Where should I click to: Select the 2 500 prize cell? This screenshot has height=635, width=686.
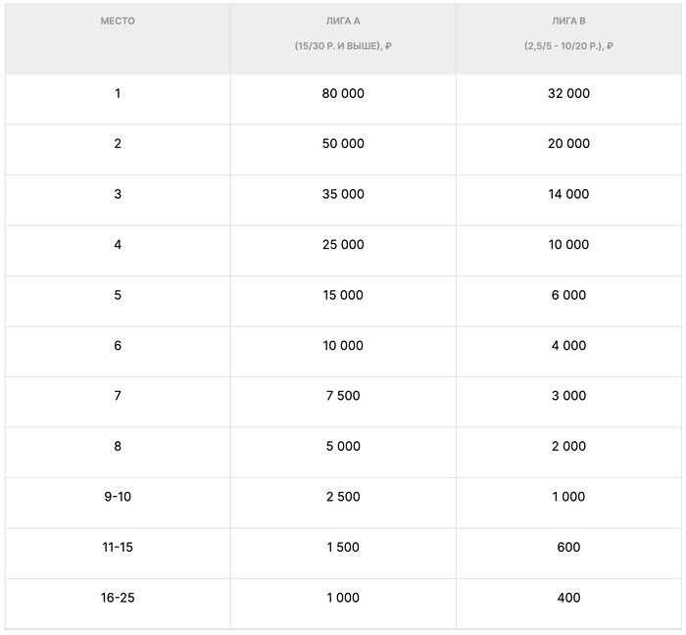(343, 497)
